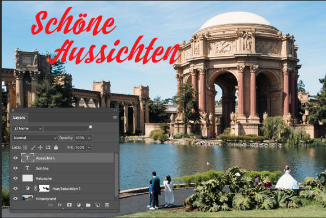
Task: Open the Normal blend mode dropdown
Action: click(x=35, y=138)
